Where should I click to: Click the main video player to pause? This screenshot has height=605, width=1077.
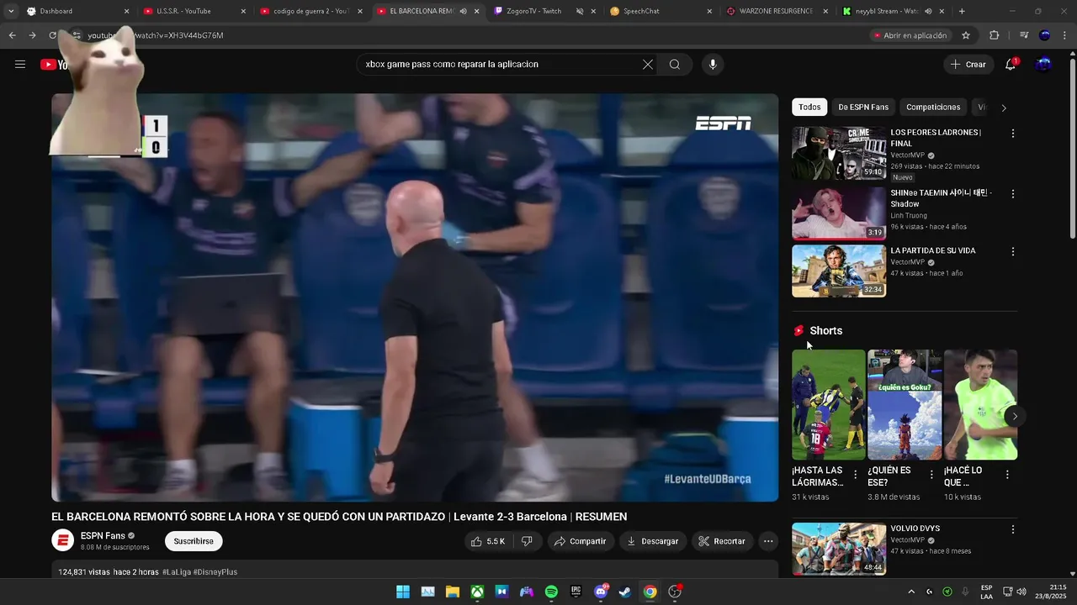pyautogui.click(x=415, y=297)
